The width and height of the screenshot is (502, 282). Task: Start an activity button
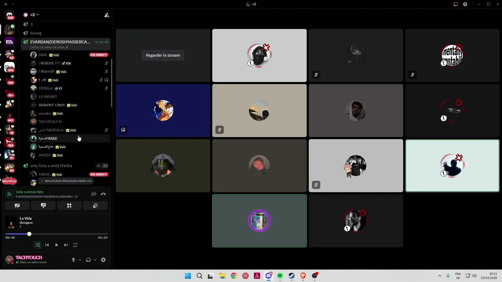coord(69,205)
